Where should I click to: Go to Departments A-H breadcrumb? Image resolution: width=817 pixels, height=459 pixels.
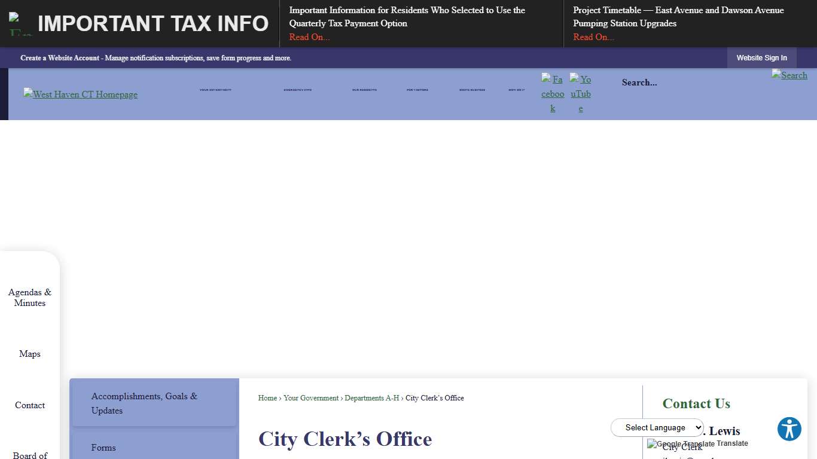371,398
